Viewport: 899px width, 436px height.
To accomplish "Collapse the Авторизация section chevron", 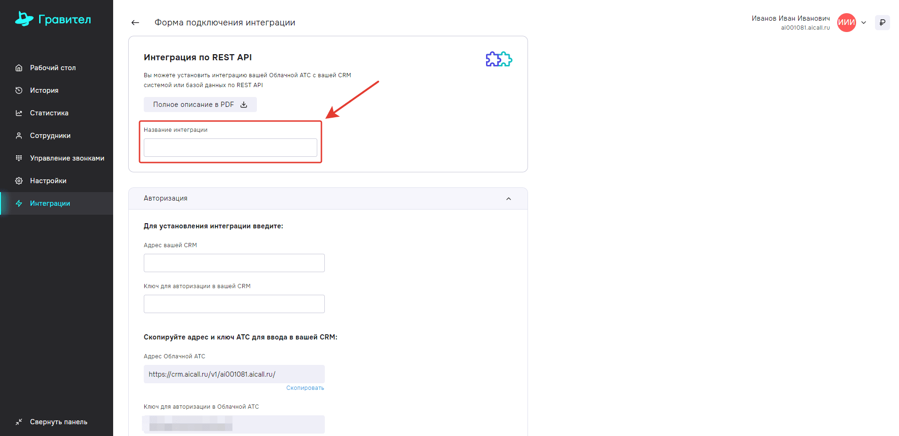I will [x=509, y=199].
